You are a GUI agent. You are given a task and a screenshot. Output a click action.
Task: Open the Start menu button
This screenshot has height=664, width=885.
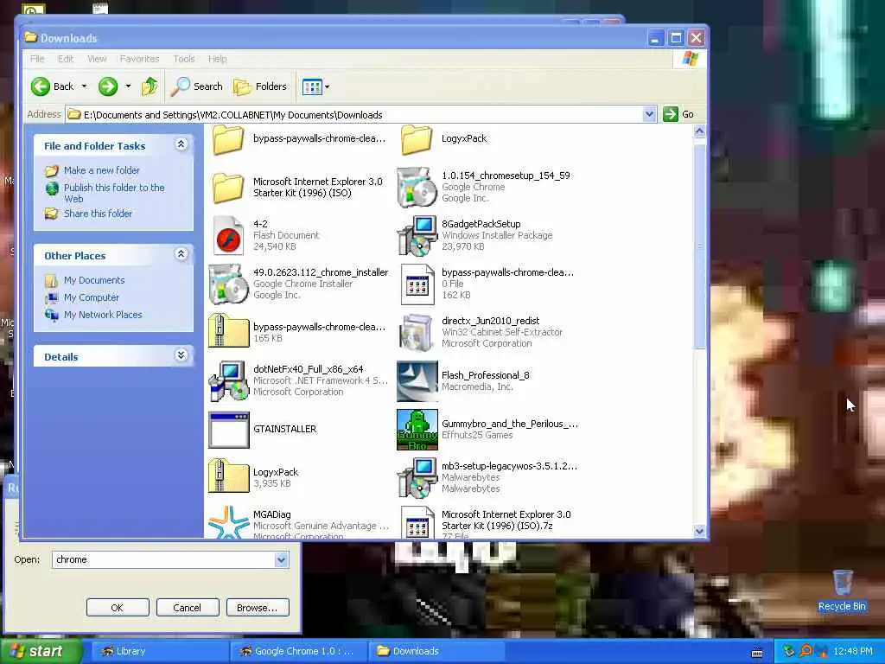point(41,652)
